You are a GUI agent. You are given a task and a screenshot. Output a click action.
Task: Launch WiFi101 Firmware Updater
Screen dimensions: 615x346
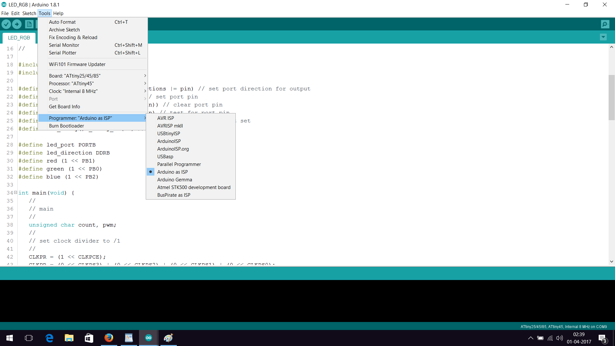[x=93, y=64]
